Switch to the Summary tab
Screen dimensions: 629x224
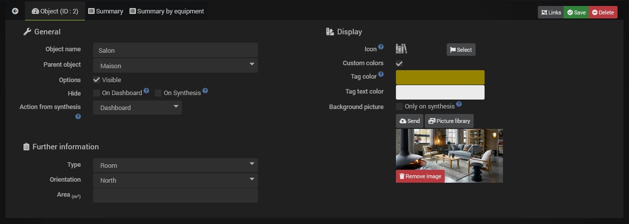106,11
